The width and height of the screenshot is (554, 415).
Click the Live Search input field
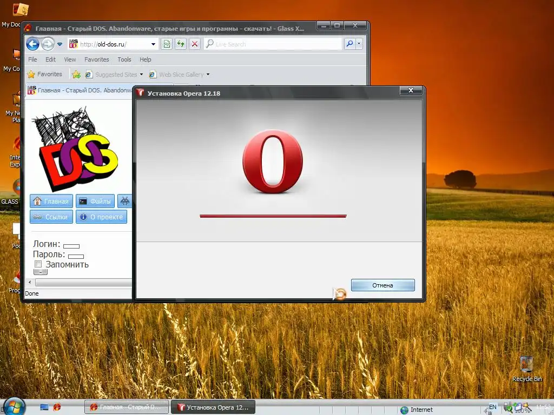[273, 44]
